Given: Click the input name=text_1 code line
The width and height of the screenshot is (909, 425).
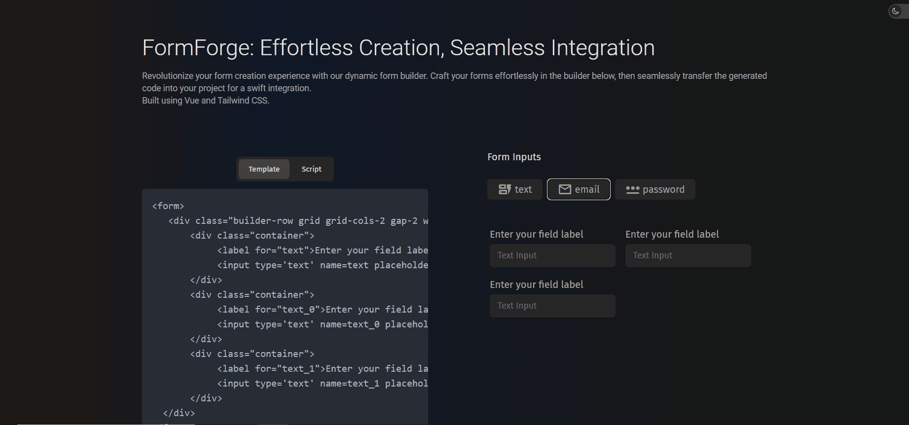Looking at the screenshot, I should pyautogui.click(x=323, y=384).
